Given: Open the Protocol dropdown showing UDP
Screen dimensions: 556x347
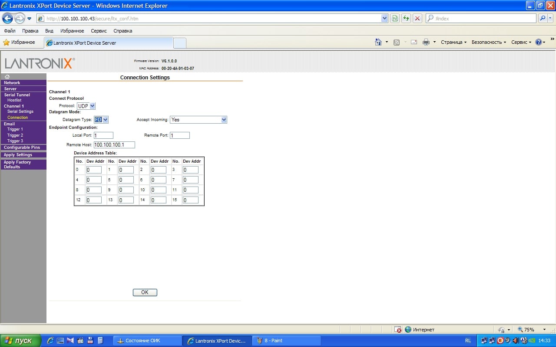Looking at the screenshot, I should (x=86, y=106).
